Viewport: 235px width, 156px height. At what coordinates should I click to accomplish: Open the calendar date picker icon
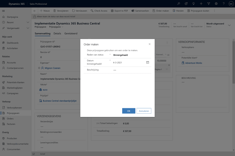click(148, 62)
